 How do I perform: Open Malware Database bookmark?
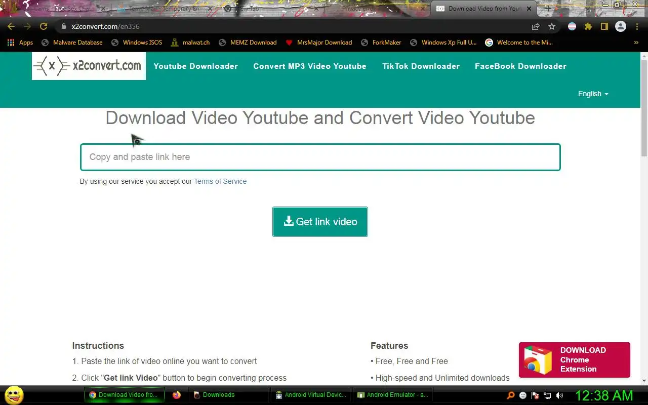coord(72,43)
